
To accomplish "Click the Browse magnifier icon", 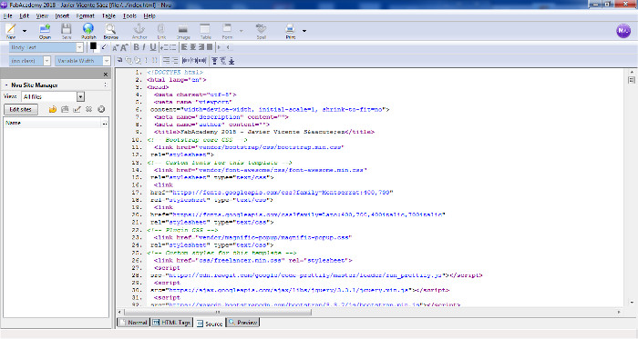I will pyautogui.click(x=110, y=29).
